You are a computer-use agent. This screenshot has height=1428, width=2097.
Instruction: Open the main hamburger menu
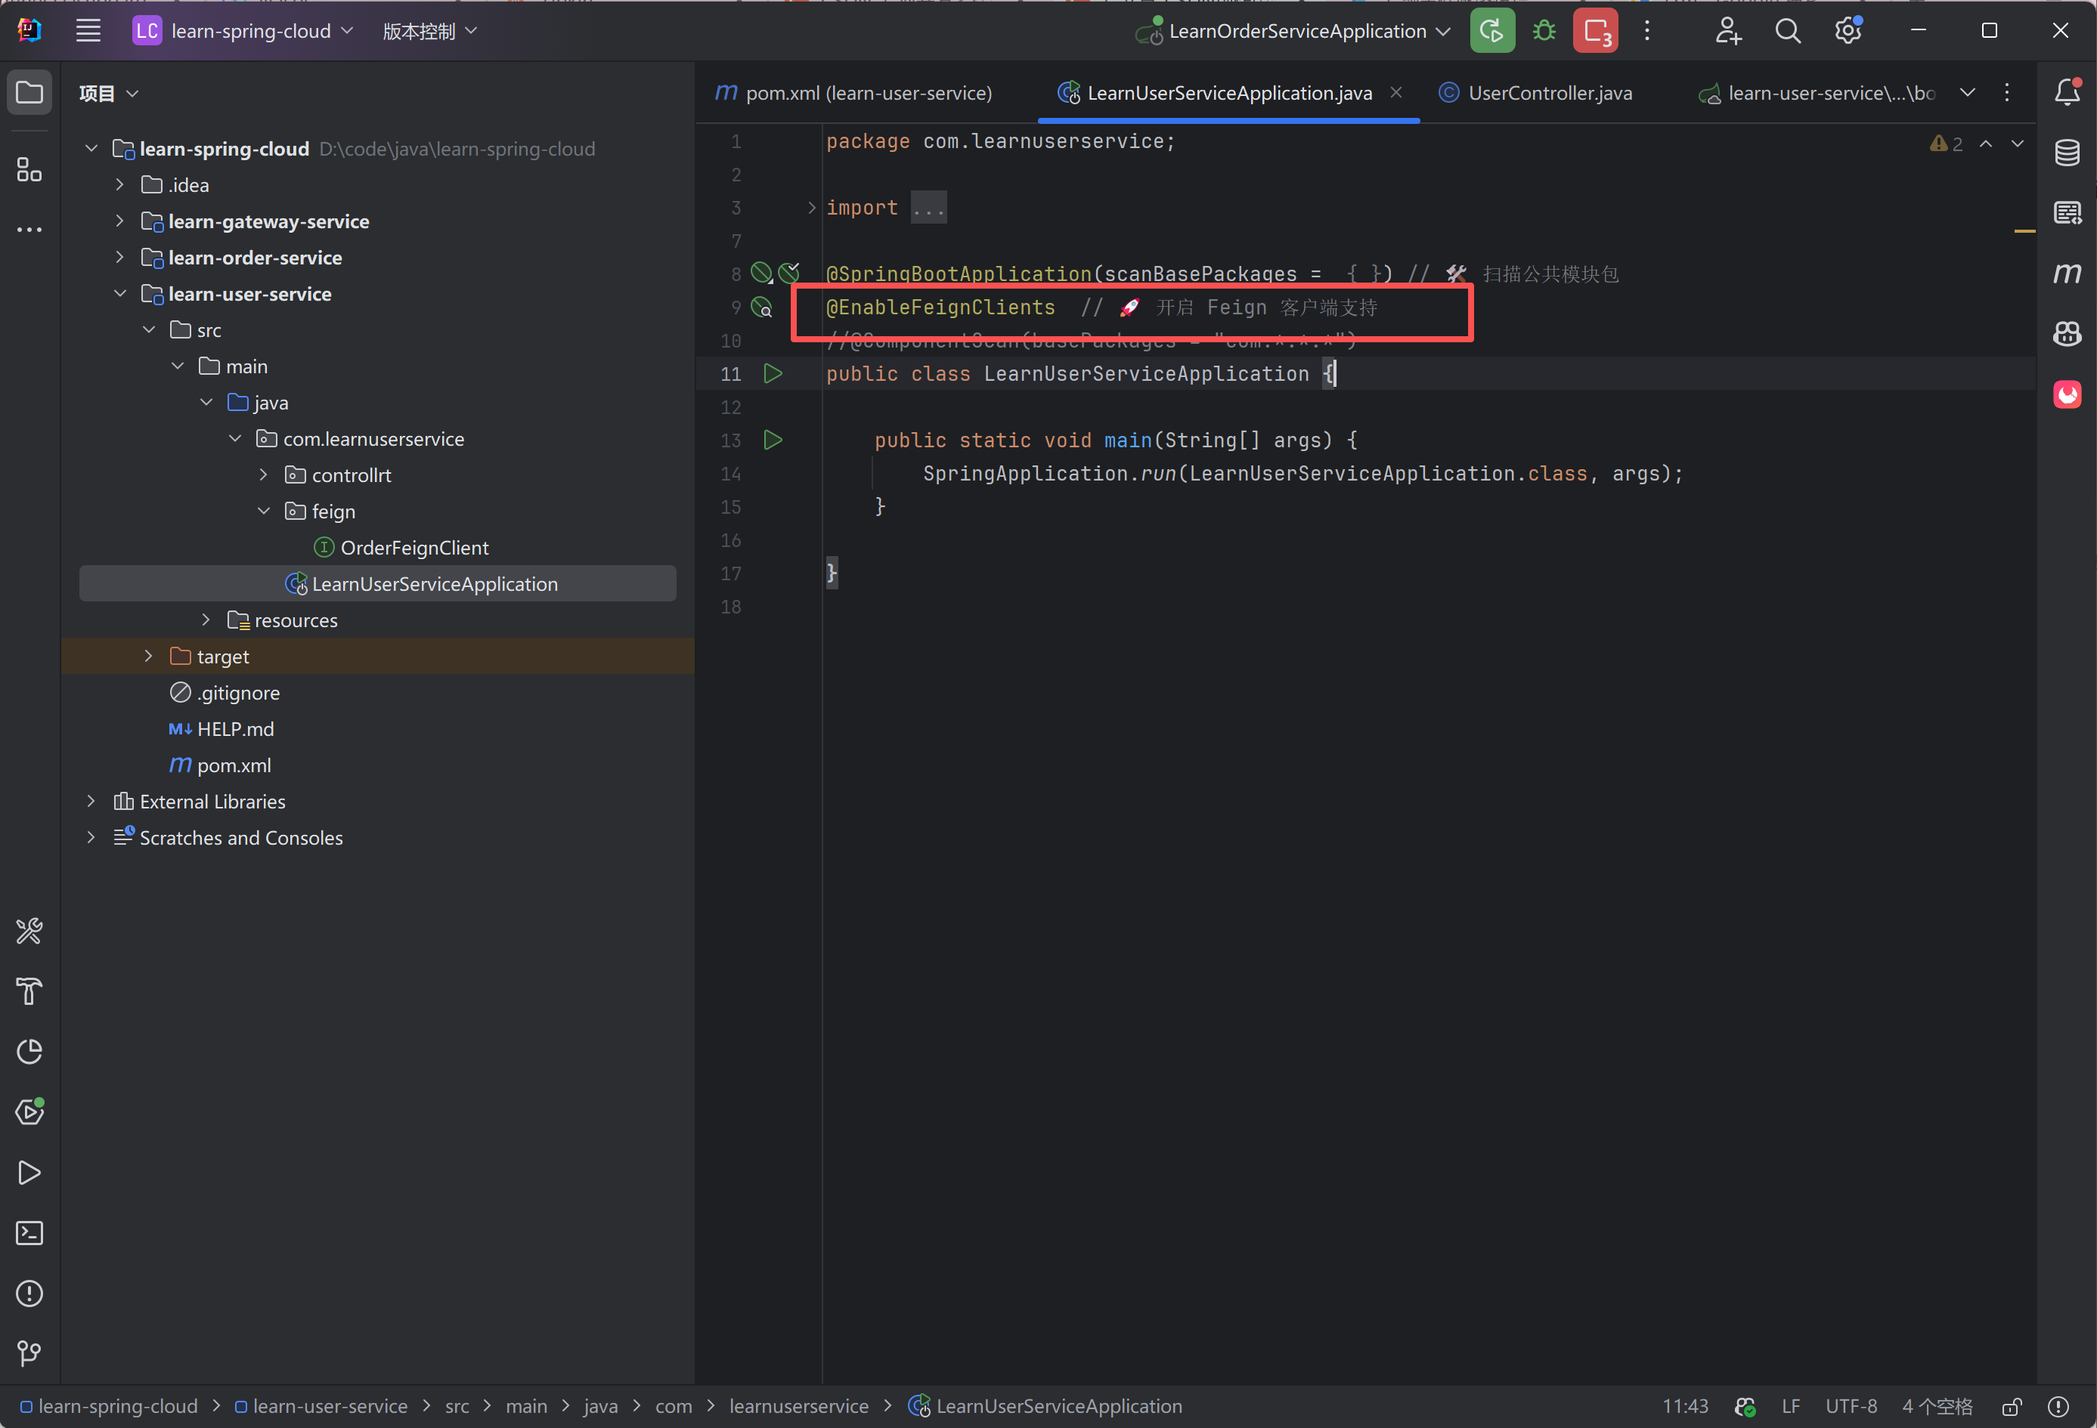88,31
